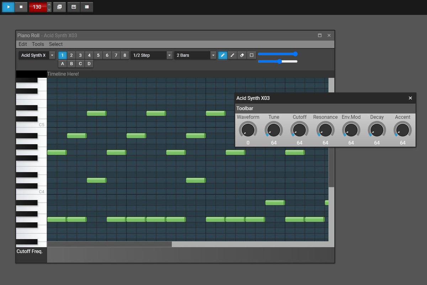Expand the instrument dropdown arrow
427x285 pixels.
click(x=52, y=55)
